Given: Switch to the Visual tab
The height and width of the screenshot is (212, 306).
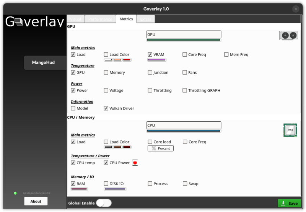Looking at the screenshot, I should pyautogui.click(x=75, y=19).
